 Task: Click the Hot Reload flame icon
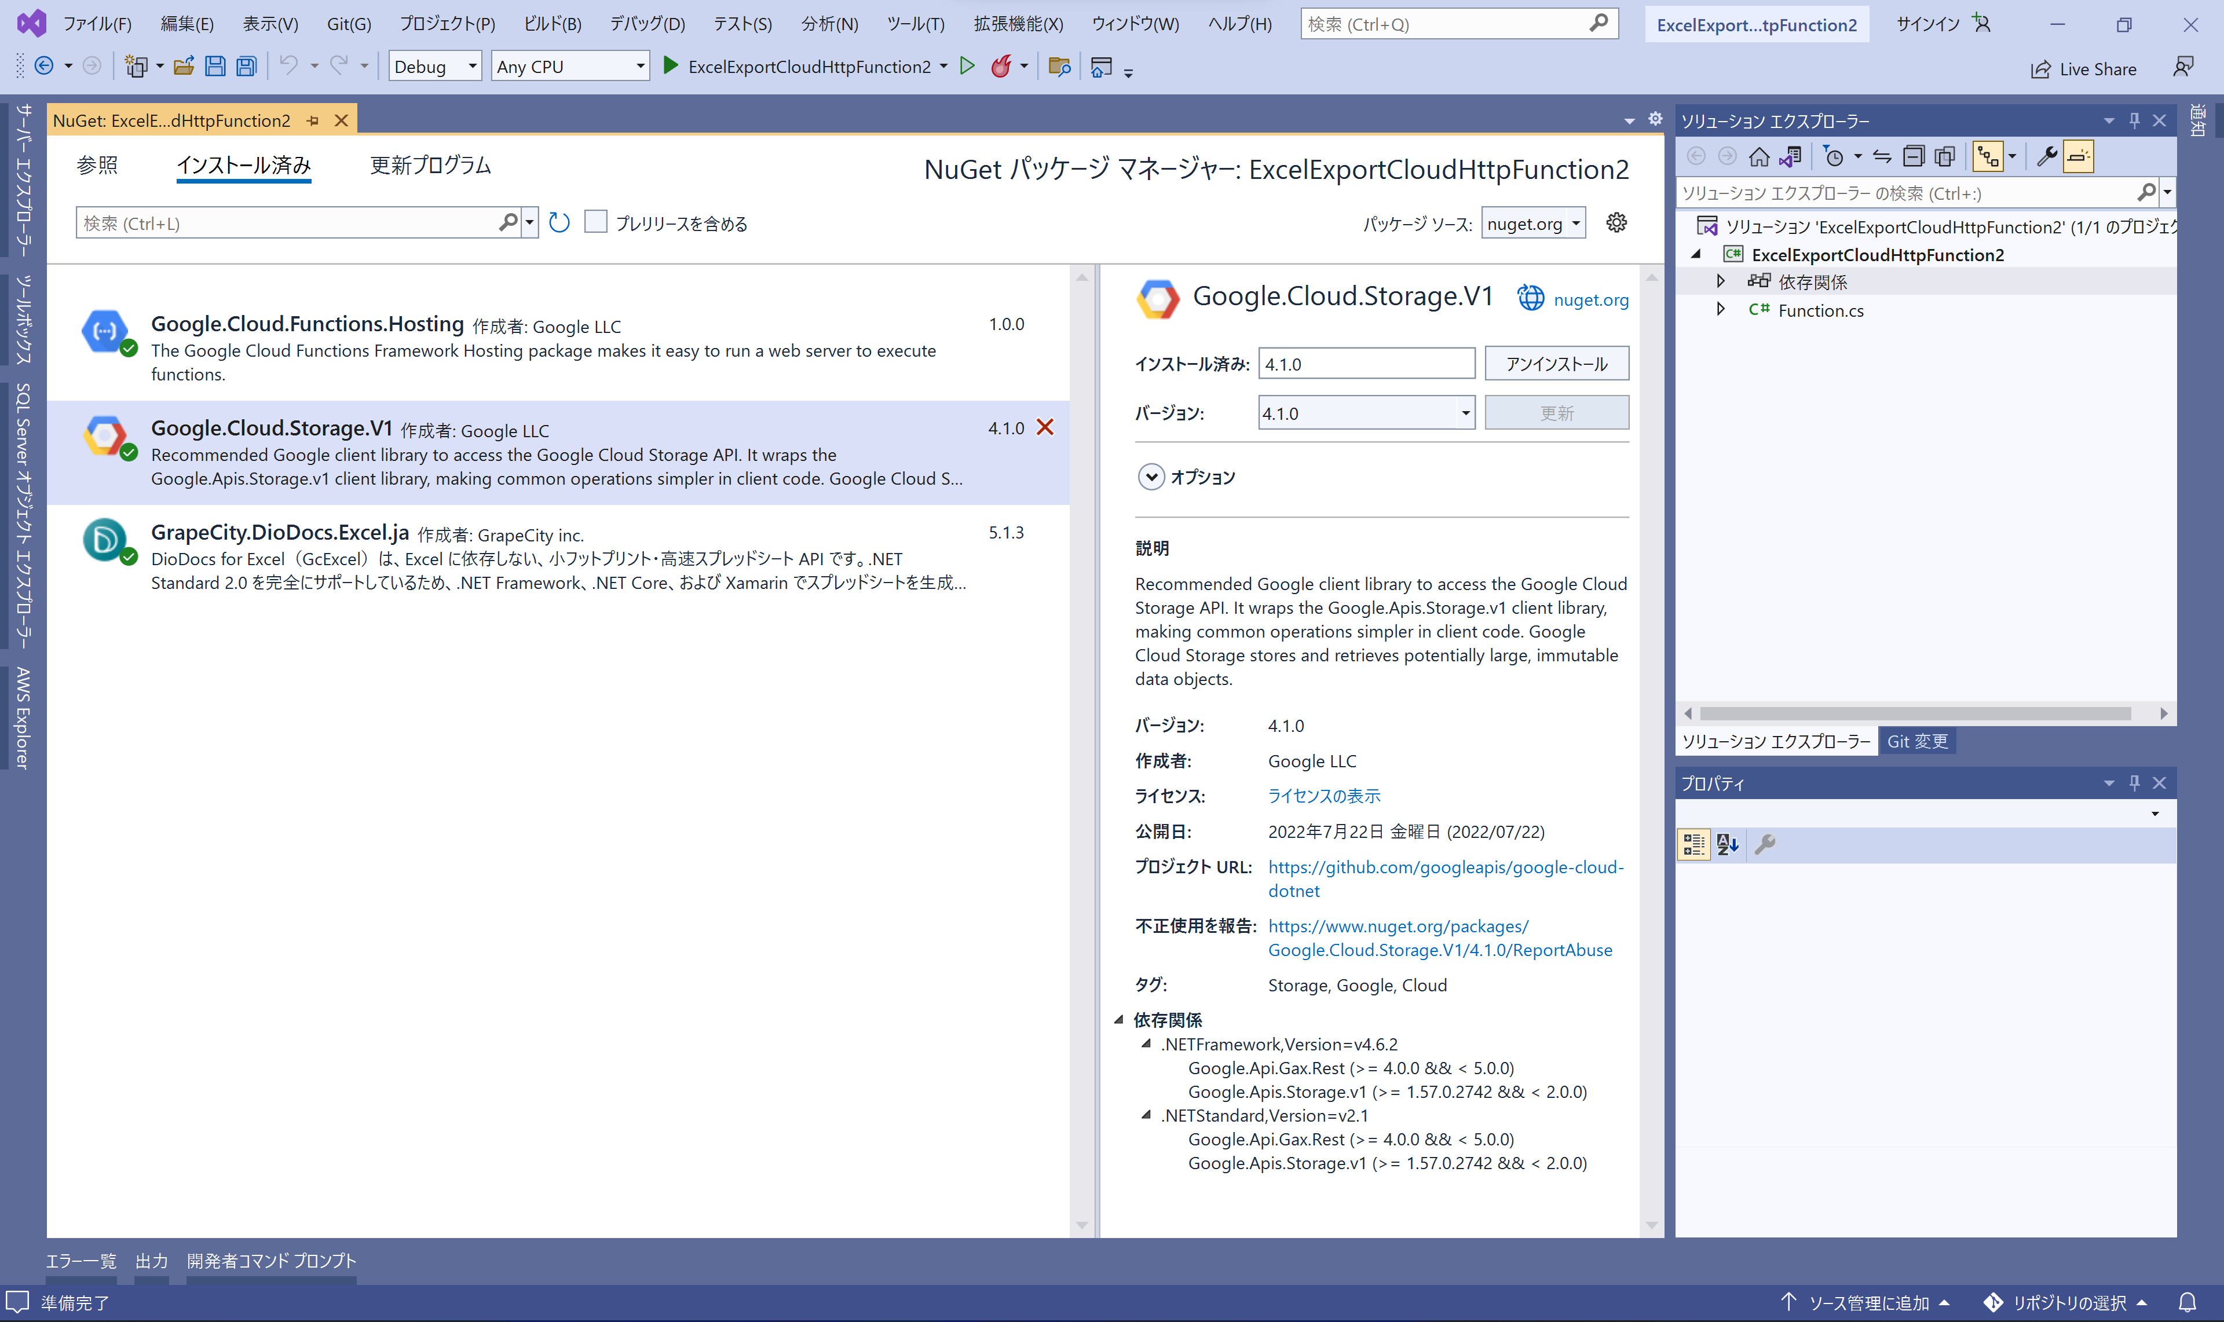point(1001,66)
